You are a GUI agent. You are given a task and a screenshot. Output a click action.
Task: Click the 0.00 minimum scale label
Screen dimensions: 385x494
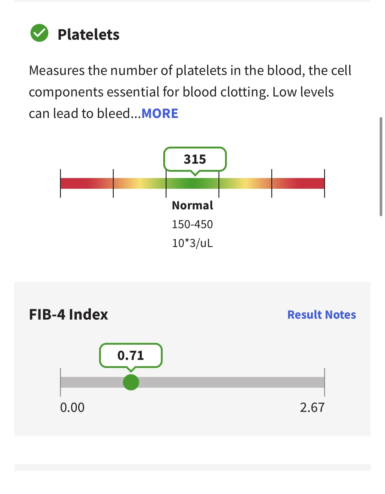72,407
